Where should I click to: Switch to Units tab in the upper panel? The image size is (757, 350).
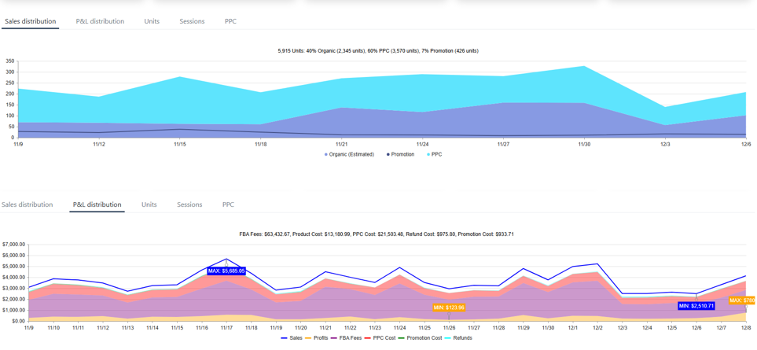(x=152, y=21)
